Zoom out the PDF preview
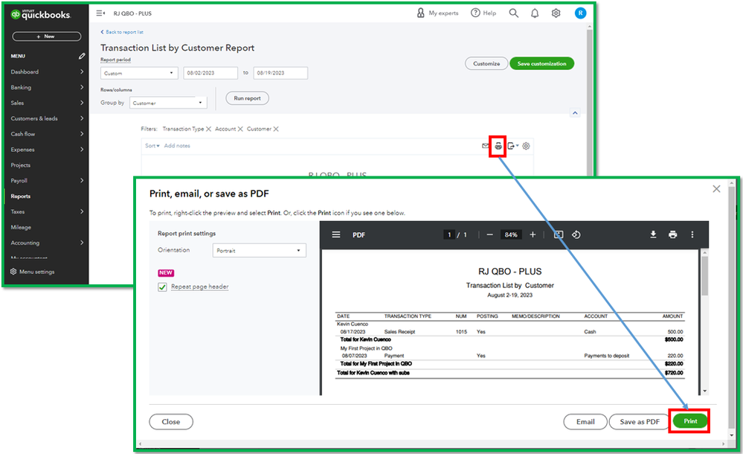Screen dimensions: 743x454 point(490,235)
